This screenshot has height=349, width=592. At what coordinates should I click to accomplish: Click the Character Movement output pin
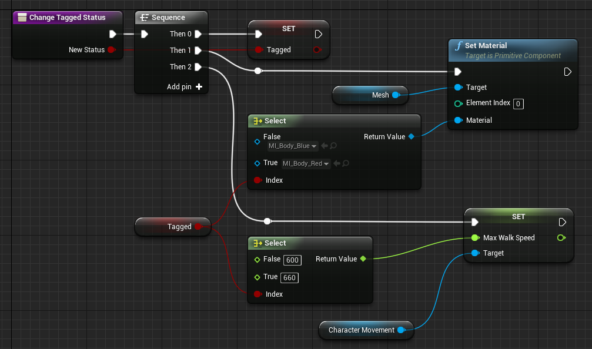tap(401, 330)
